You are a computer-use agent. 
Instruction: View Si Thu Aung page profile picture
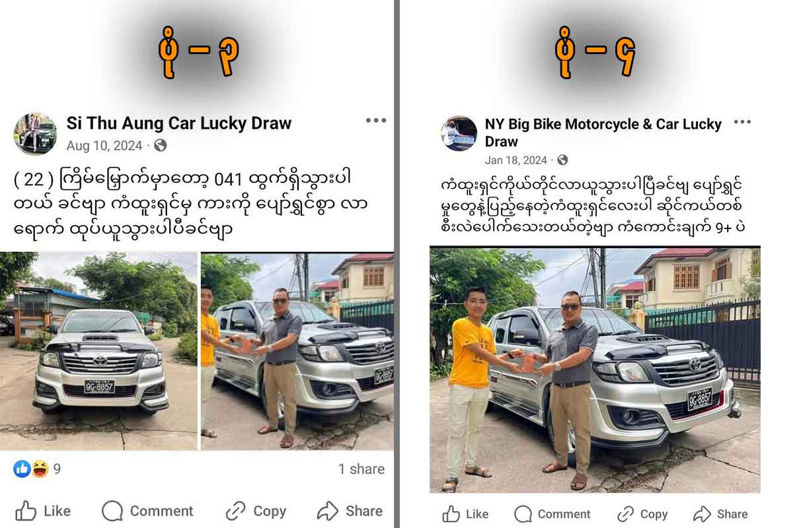(35, 133)
